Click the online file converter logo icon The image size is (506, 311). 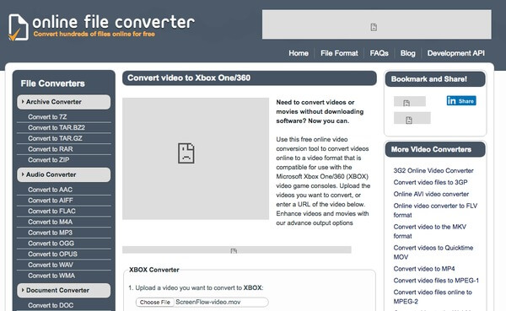[18, 28]
